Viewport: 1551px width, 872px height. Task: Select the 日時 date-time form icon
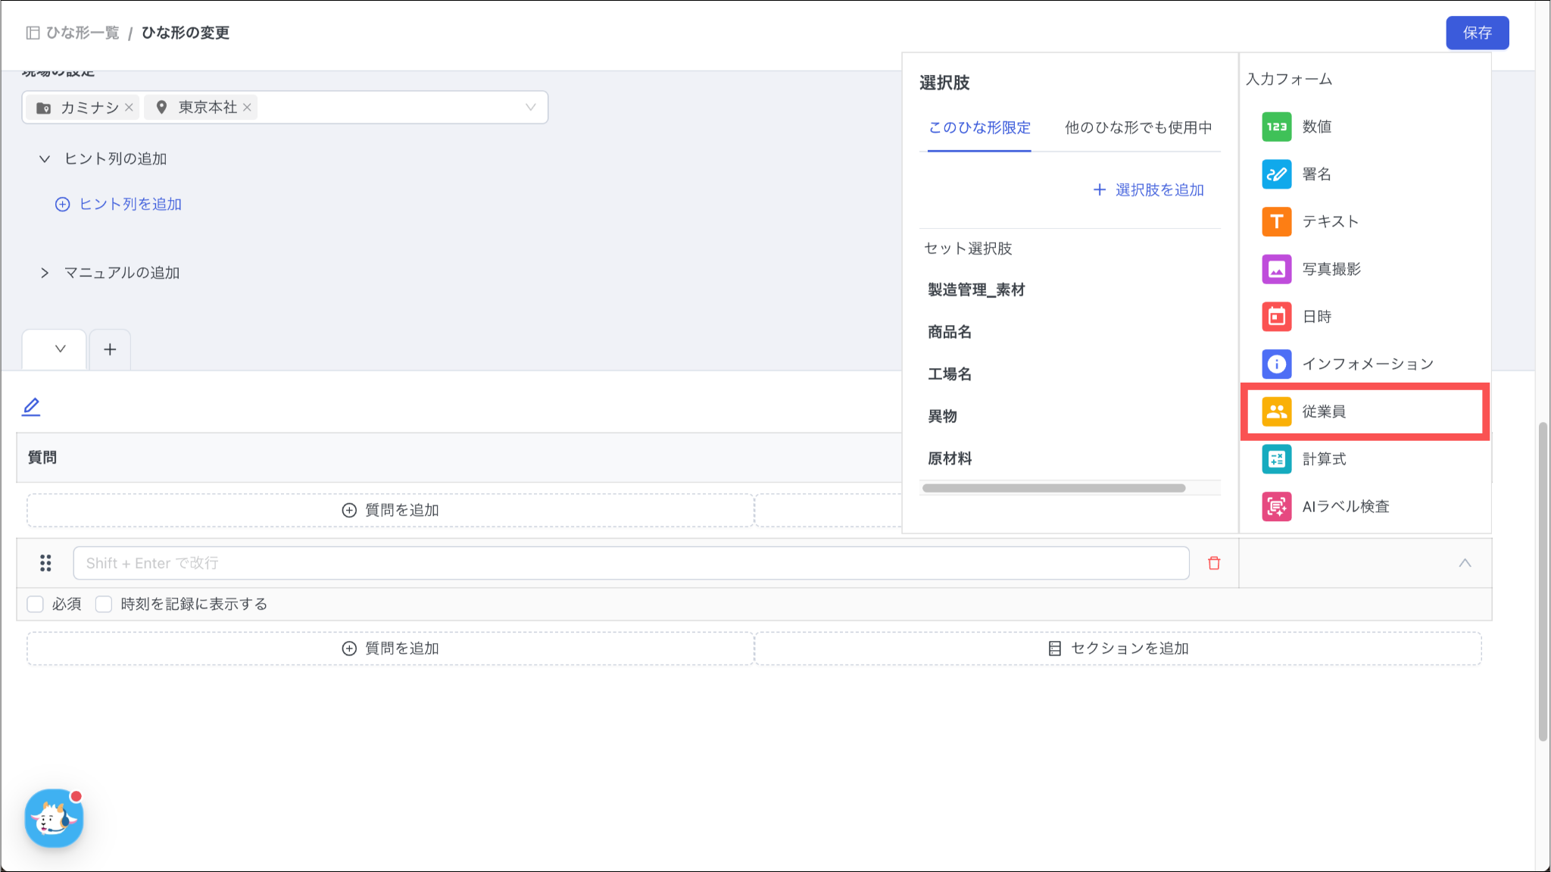point(1276,317)
